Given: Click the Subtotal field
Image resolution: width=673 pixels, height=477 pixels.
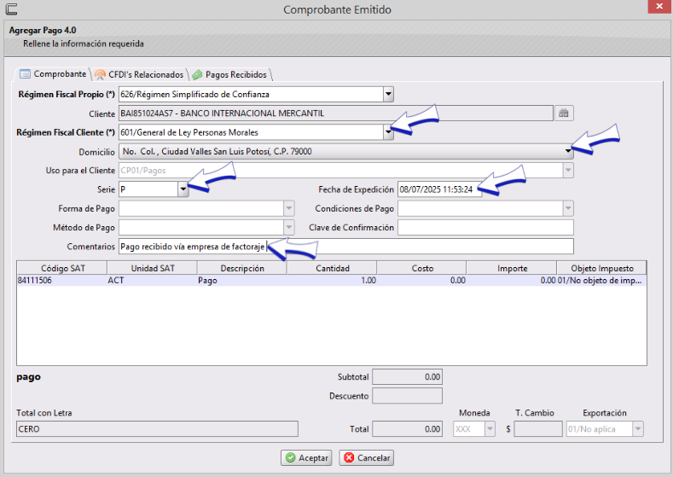Looking at the screenshot, I should (407, 377).
